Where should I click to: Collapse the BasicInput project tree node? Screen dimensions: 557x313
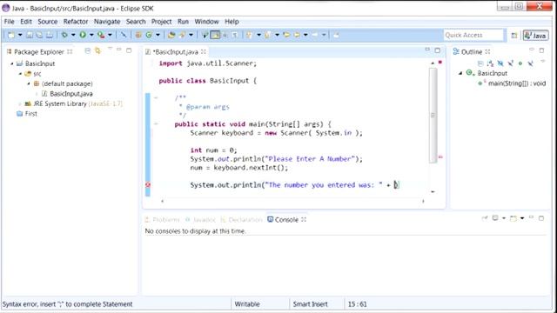coord(11,63)
